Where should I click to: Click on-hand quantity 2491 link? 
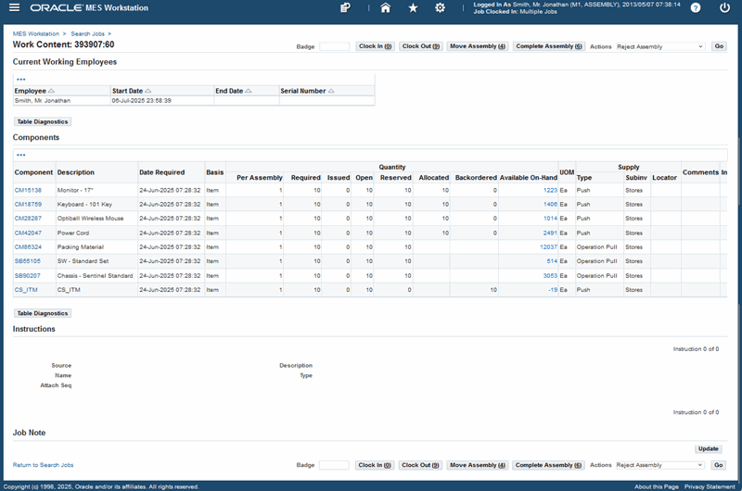click(550, 233)
